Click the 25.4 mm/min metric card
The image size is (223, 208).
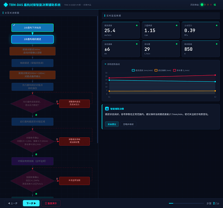pyautogui.click(x=121, y=30)
